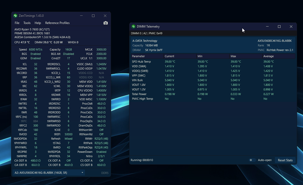Select the VDDQ (SWB) parameter row
Viewport: 303px width, 185px height.
(x=213, y=71)
